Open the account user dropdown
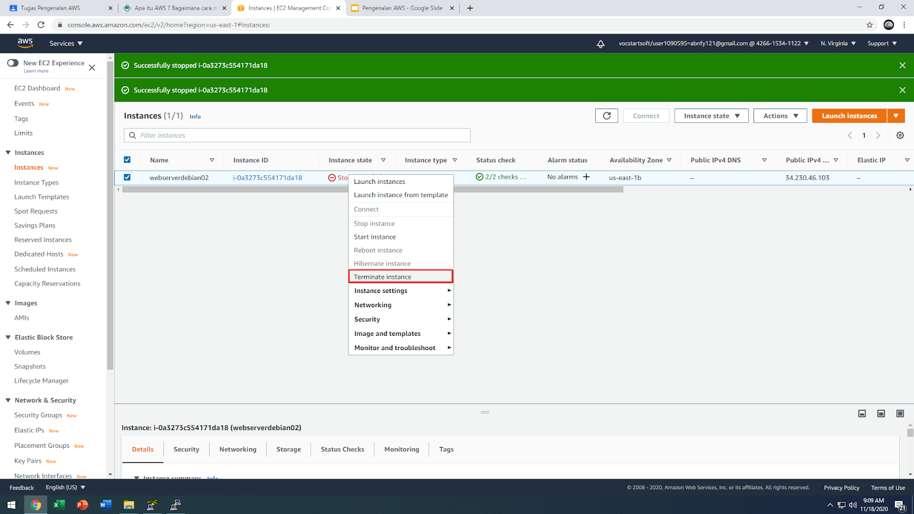Screen dimensions: 914x514 pyautogui.click(x=713, y=43)
